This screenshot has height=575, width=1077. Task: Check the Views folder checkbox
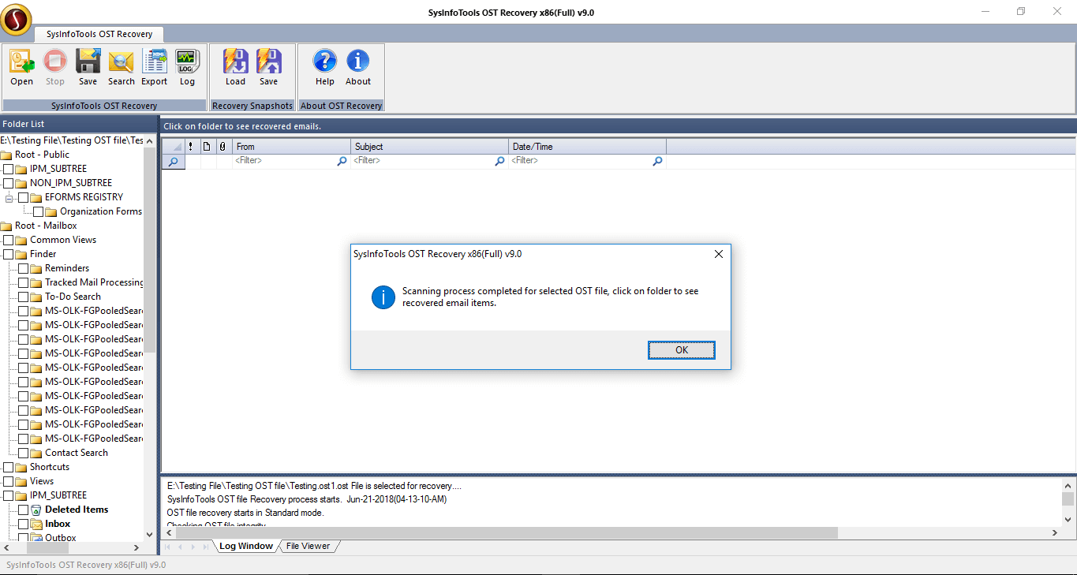9,481
